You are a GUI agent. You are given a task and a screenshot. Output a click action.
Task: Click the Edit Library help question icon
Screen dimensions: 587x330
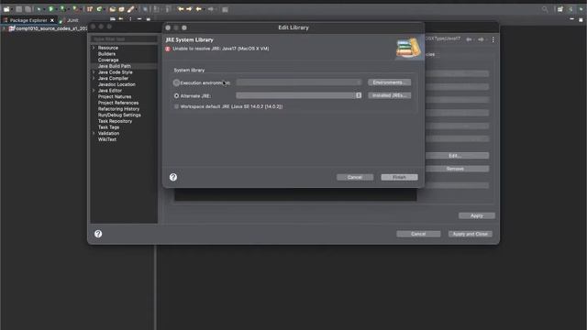click(x=173, y=177)
